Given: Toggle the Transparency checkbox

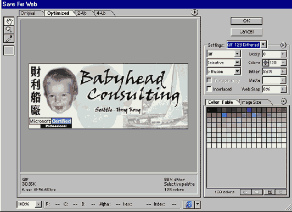Looking at the screenshot, I should (x=209, y=80).
